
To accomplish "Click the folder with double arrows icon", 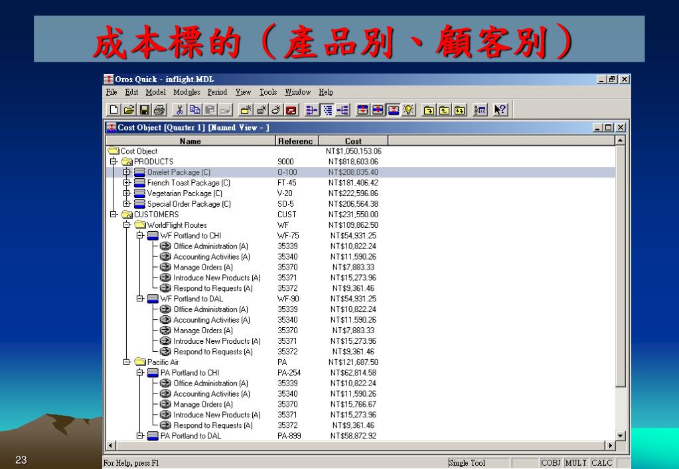I will [x=459, y=110].
